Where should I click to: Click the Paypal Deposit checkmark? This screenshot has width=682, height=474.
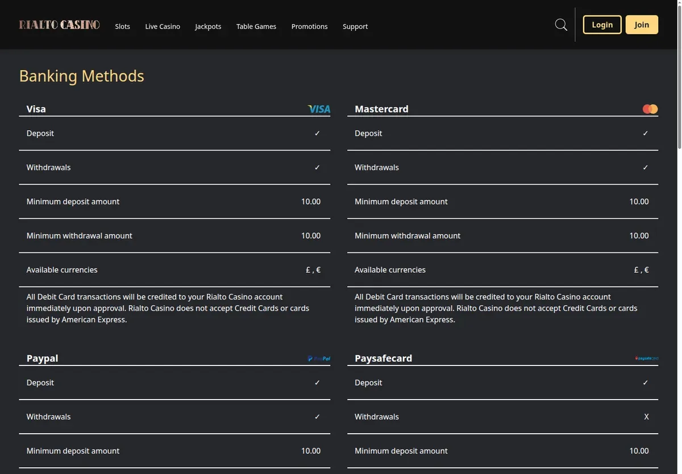pyautogui.click(x=317, y=382)
